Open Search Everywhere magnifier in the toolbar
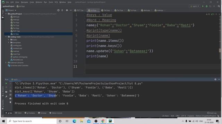This screenshot has width=222, height=124. tap(219, 6)
